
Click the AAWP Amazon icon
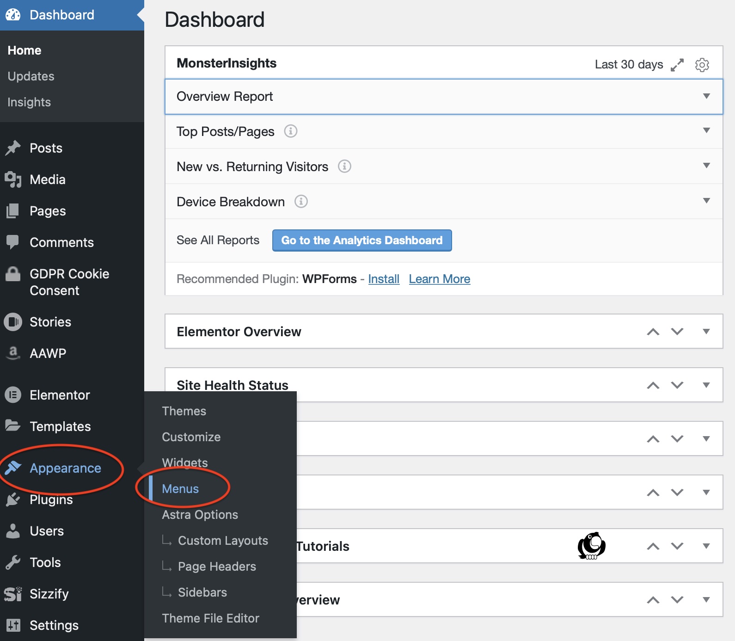(13, 353)
